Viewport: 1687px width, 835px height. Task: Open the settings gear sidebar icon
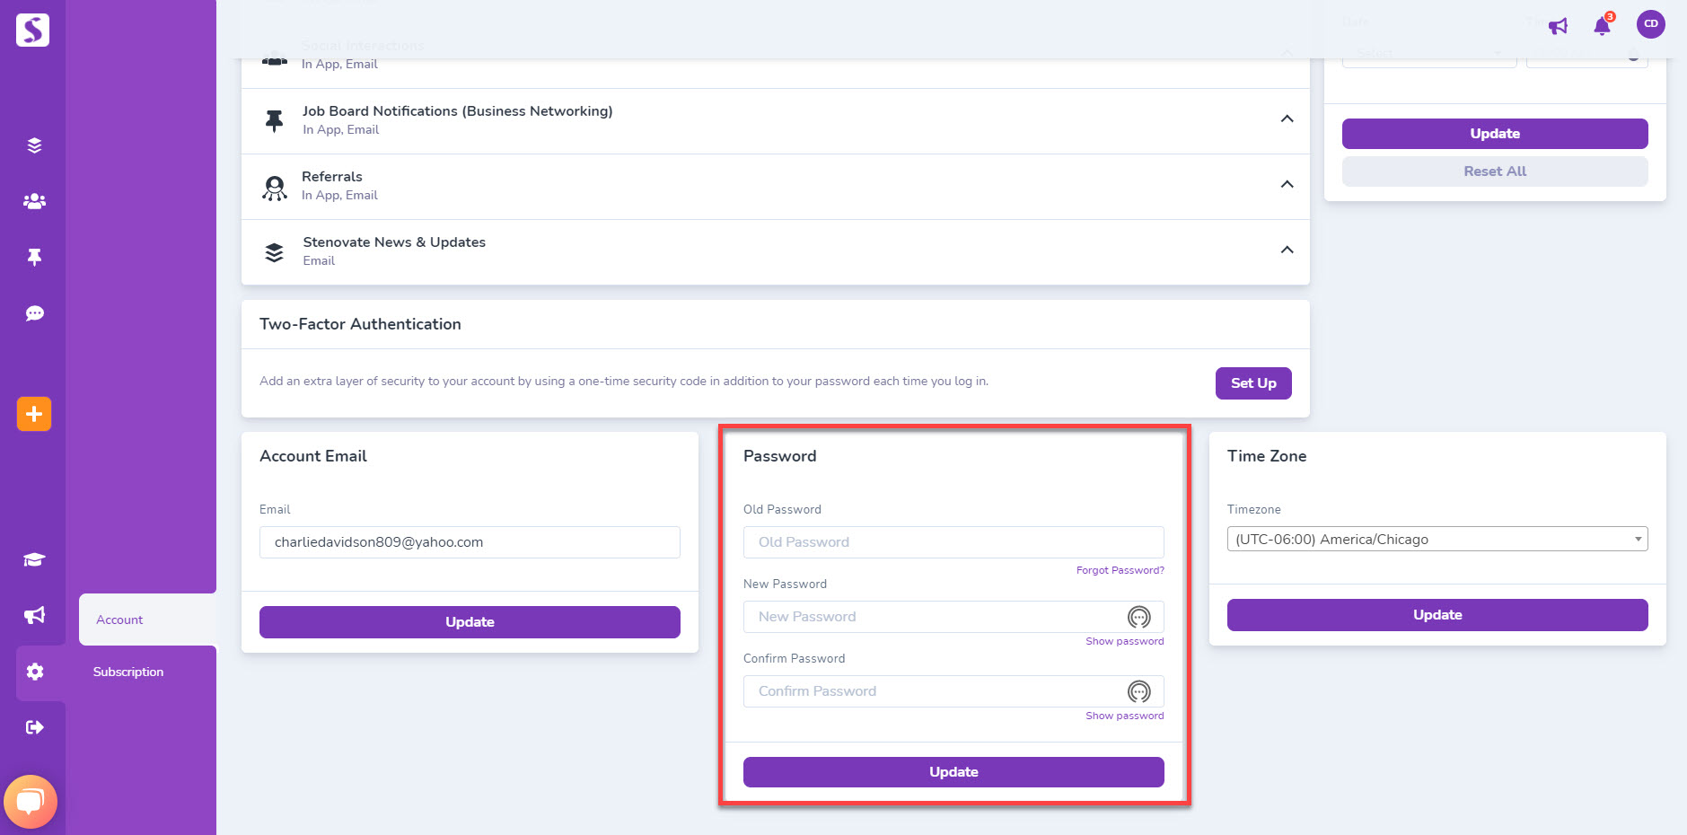(34, 672)
